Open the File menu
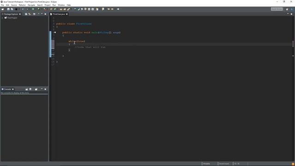This screenshot has height=166, width=295. click(2, 5)
